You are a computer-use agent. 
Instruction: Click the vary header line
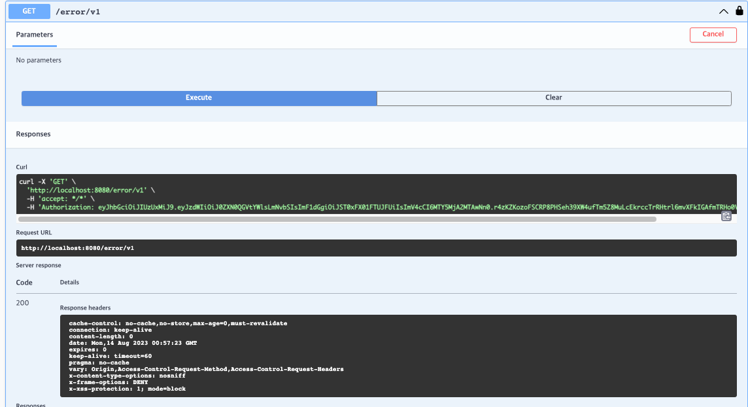click(206, 369)
